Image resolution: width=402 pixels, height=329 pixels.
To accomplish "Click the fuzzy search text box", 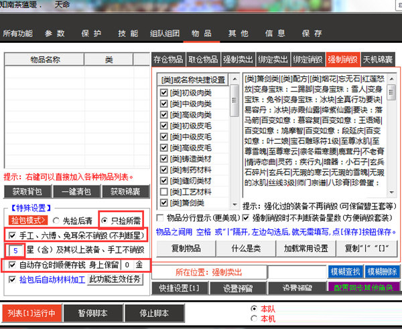I will [297, 271].
